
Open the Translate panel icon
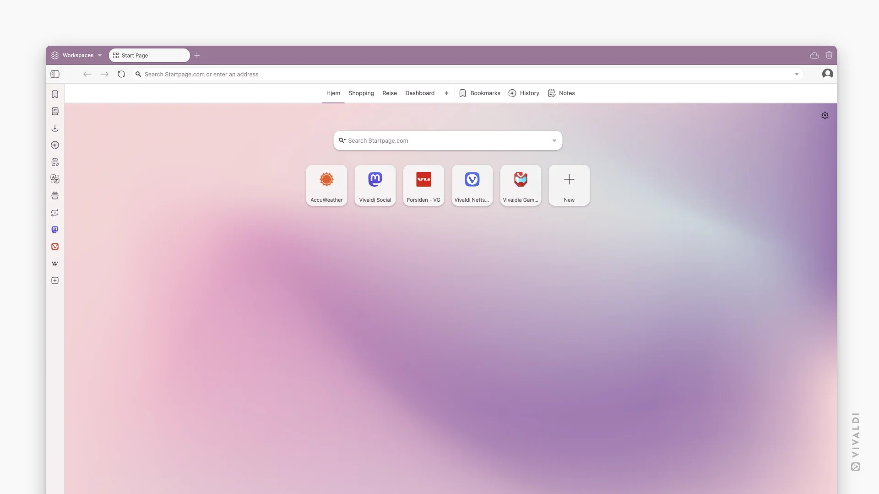click(x=55, y=179)
